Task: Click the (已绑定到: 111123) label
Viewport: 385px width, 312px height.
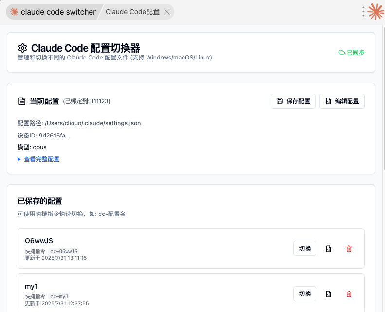Action: pos(87,101)
